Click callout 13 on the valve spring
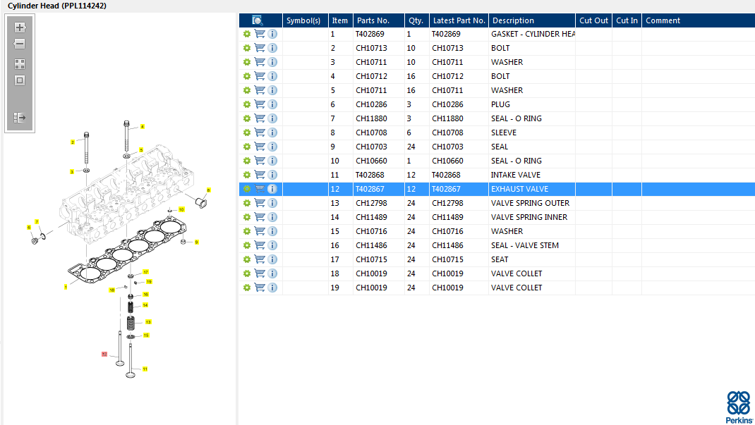The height and width of the screenshot is (425, 755). point(148,322)
